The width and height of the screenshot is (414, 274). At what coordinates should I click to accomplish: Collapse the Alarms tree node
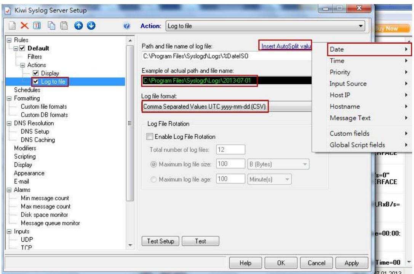coord(9,190)
